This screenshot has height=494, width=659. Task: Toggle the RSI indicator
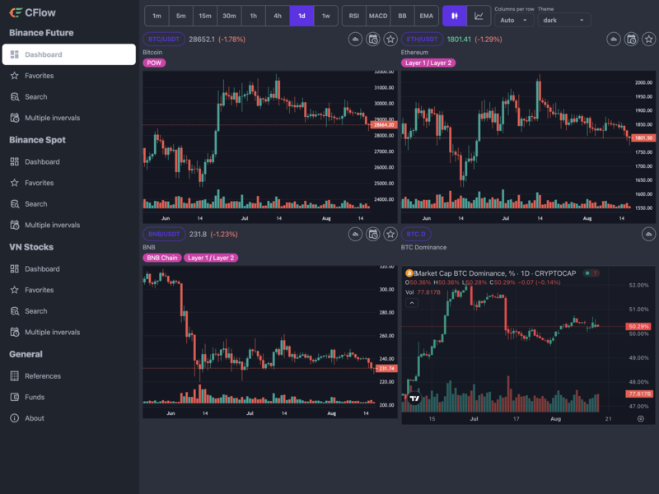click(x=353, y=16)
